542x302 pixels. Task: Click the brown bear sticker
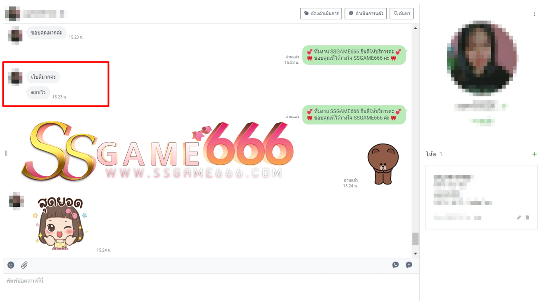pyautogui.click(x=383, y=164)
